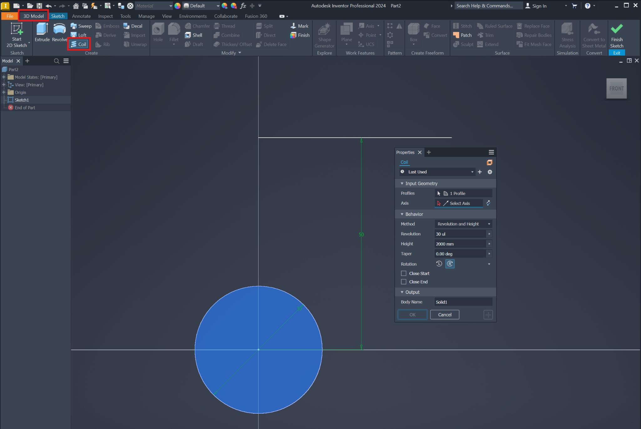
Task: Select the Extrude tool
Action: (42, 33)
